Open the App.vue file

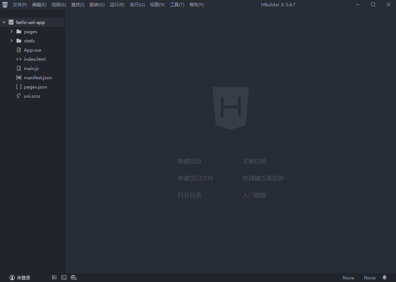pyautogui.click(x=32, y=50)
